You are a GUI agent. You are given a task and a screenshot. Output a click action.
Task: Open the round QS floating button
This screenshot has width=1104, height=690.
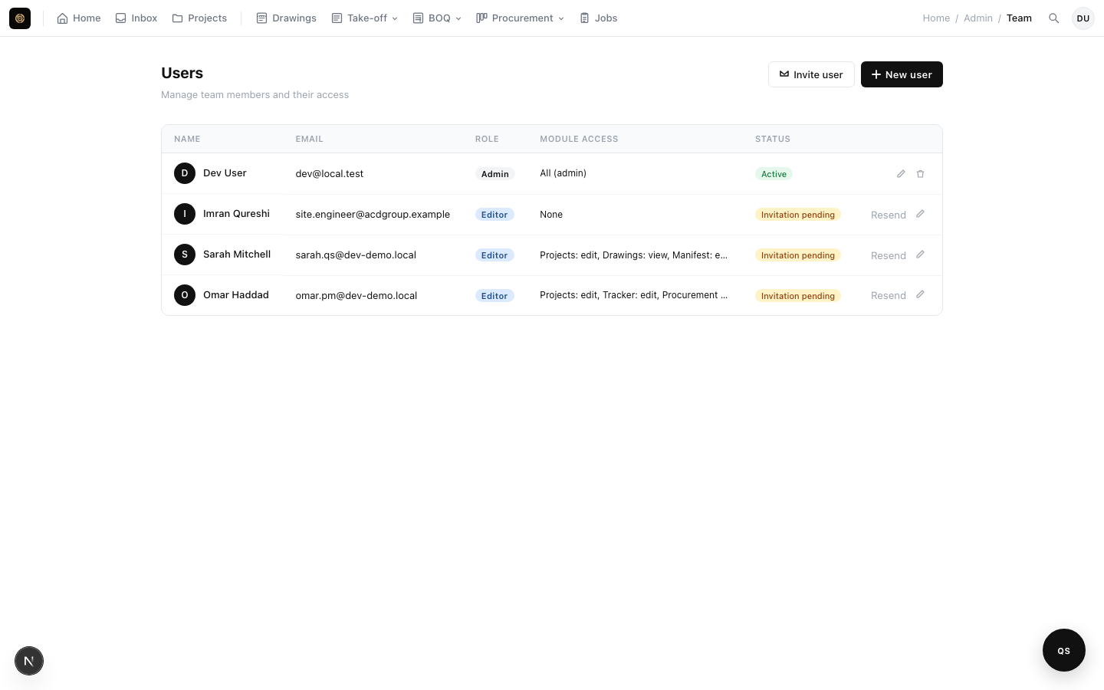1064,650
